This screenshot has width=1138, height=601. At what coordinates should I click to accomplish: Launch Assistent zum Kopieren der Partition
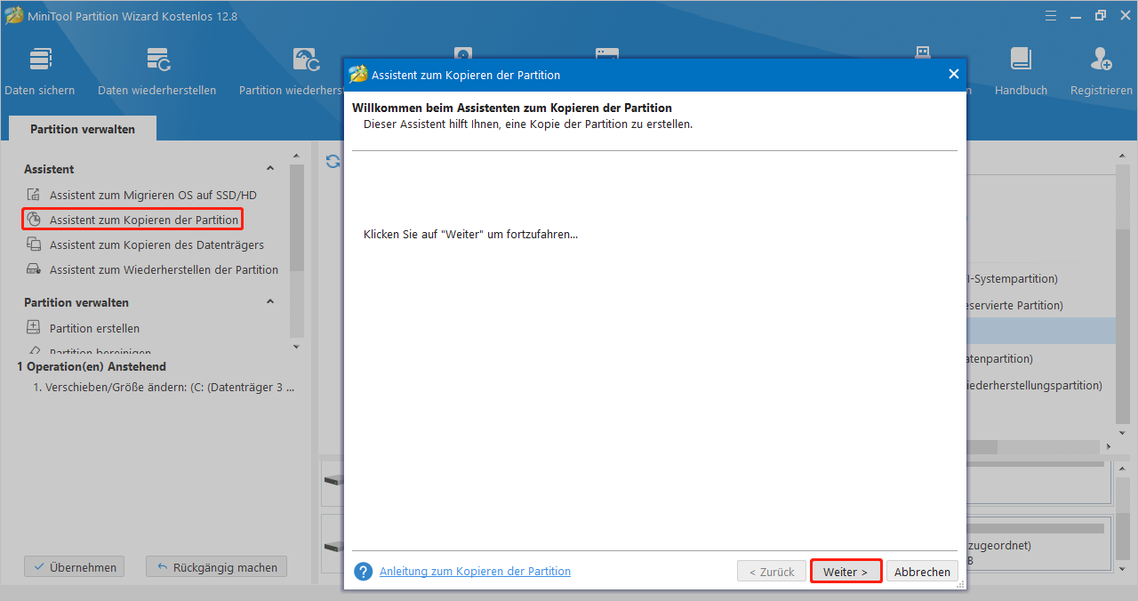(x=144, y=220)
